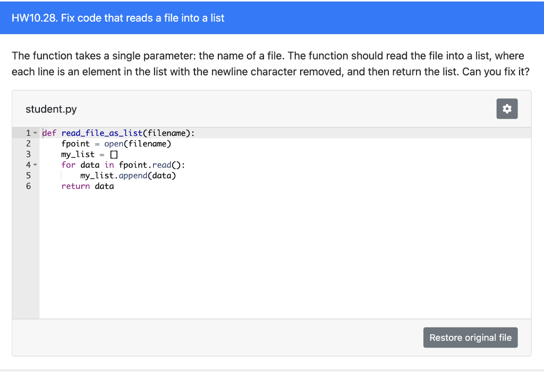544x372 pixels.
Task: Click the empty editor area below code
Action: click(x=282, y=255)
